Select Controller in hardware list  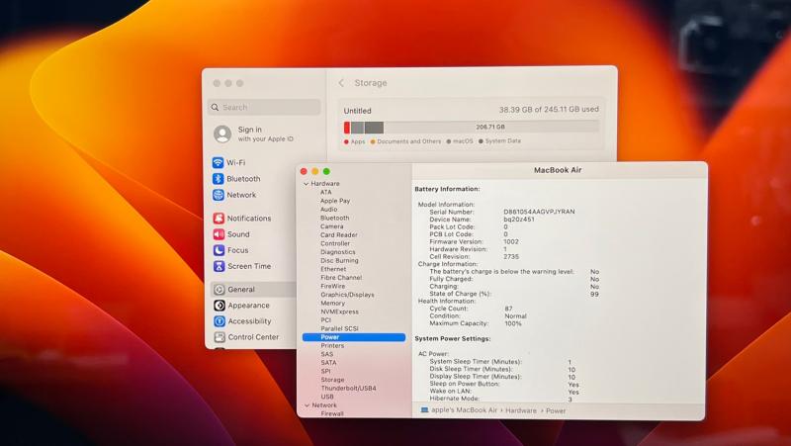335,243
